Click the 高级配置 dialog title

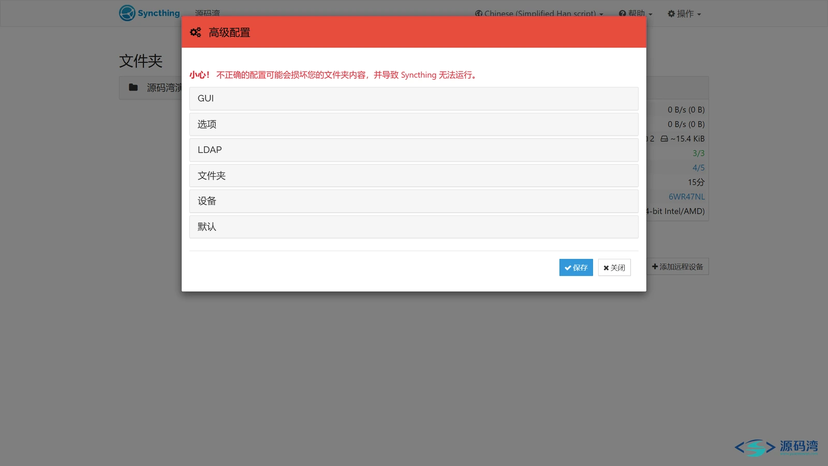tap(229, 33)
